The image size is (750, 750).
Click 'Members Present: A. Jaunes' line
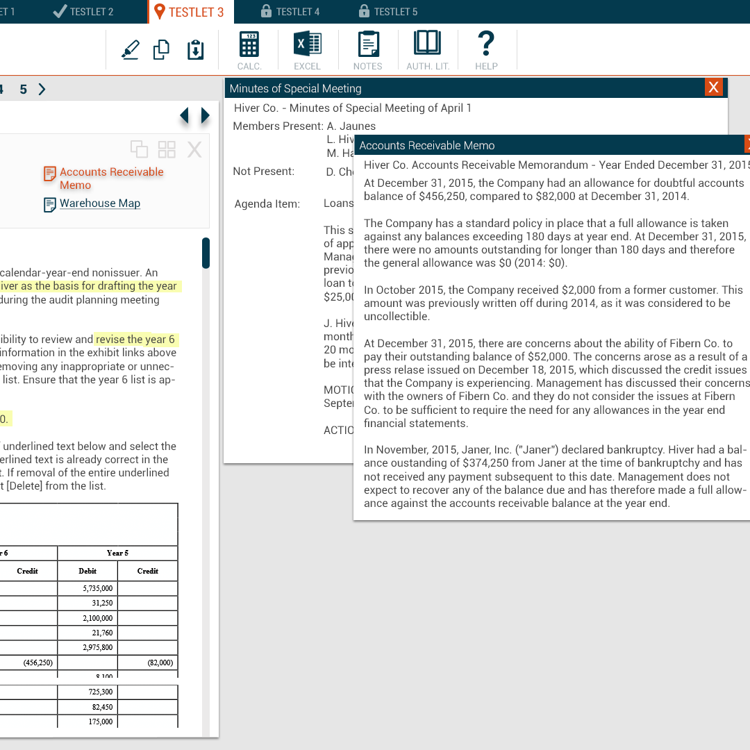coord(304,126)
